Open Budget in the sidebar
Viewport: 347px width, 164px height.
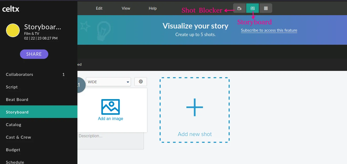[39, 150]
